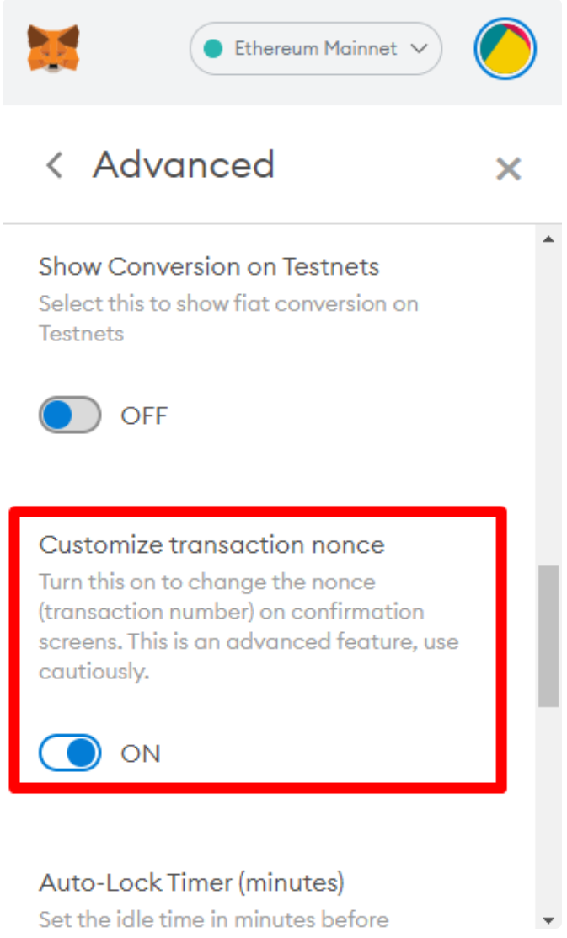Viewport: 567px width, 938px height.
Task: Click the vertical scrollbar thumb
Action: click(548, 636)
